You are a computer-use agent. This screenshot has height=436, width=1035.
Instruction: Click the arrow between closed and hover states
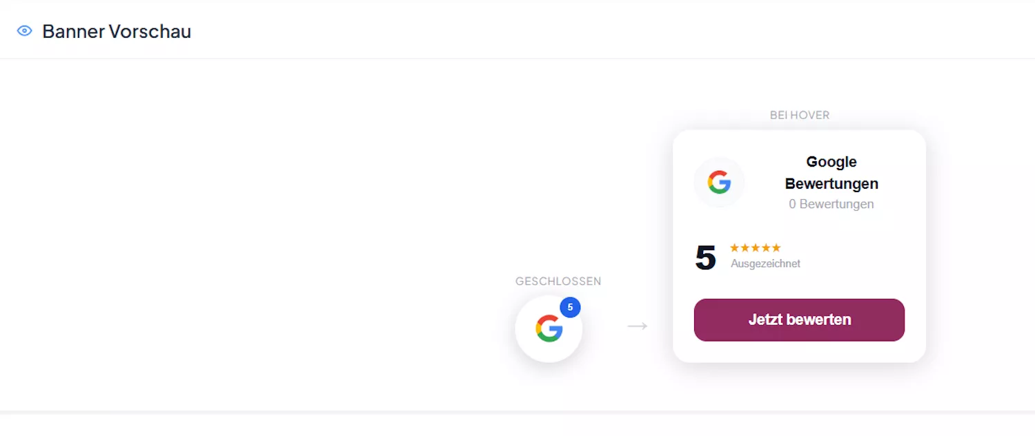(x=637, y=326)
